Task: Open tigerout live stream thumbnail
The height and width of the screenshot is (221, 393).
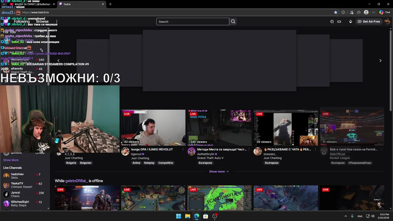Action: (153, 128)
